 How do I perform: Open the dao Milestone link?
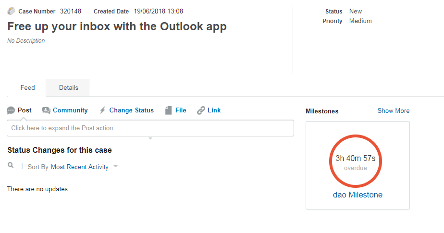[x=358, y=195]
